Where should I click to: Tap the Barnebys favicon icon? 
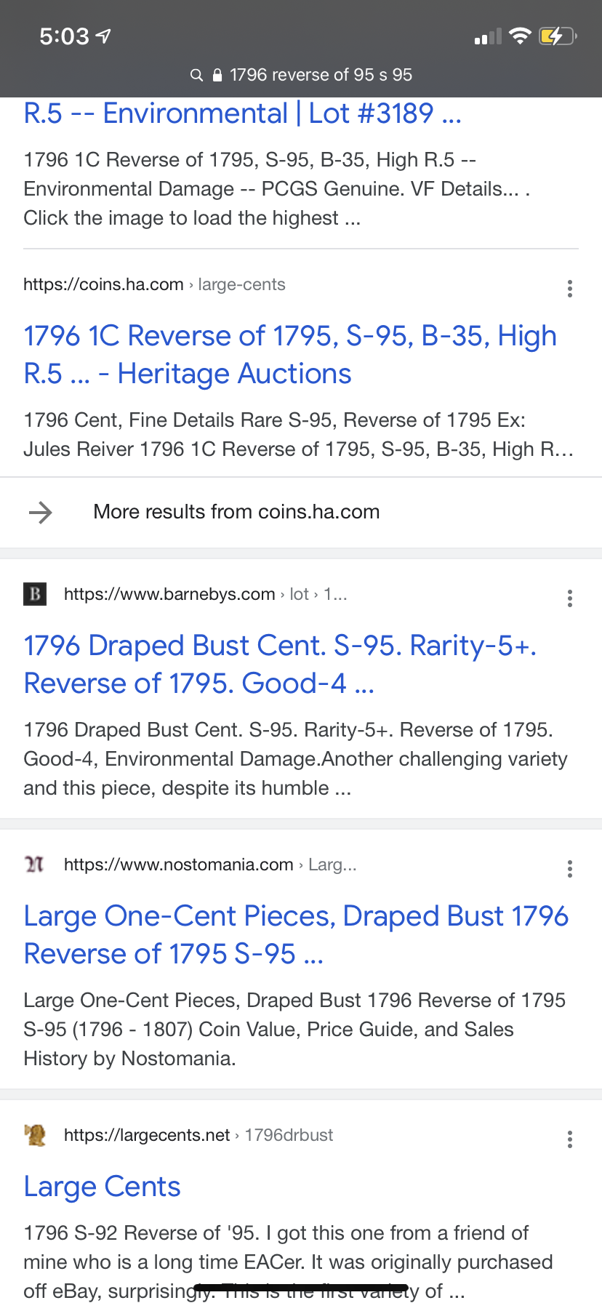point(35,594)
